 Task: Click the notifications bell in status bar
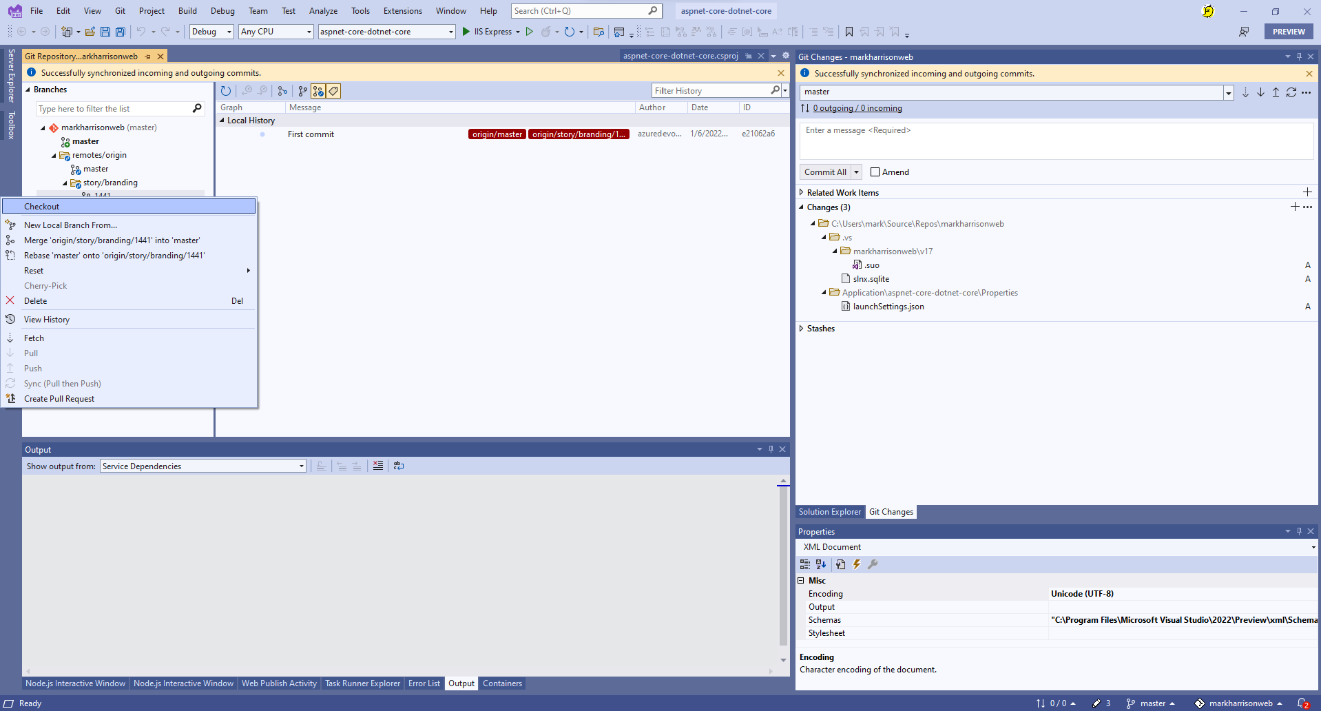coord(1302,703)
